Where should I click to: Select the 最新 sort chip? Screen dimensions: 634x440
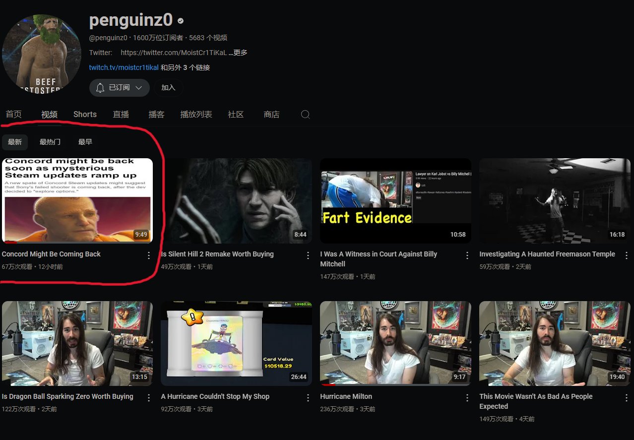coord(15,142)
